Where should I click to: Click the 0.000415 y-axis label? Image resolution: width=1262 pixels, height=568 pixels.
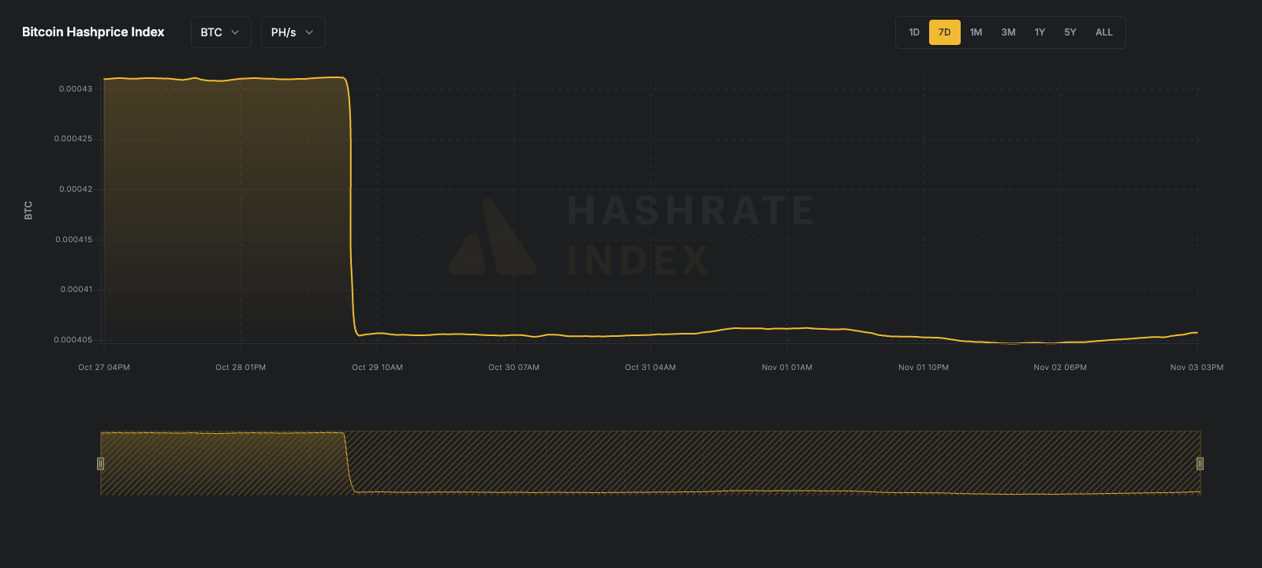74,240
